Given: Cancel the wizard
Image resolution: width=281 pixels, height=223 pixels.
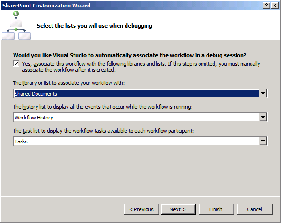Looking at the screenshot, I should pos(254,209).
